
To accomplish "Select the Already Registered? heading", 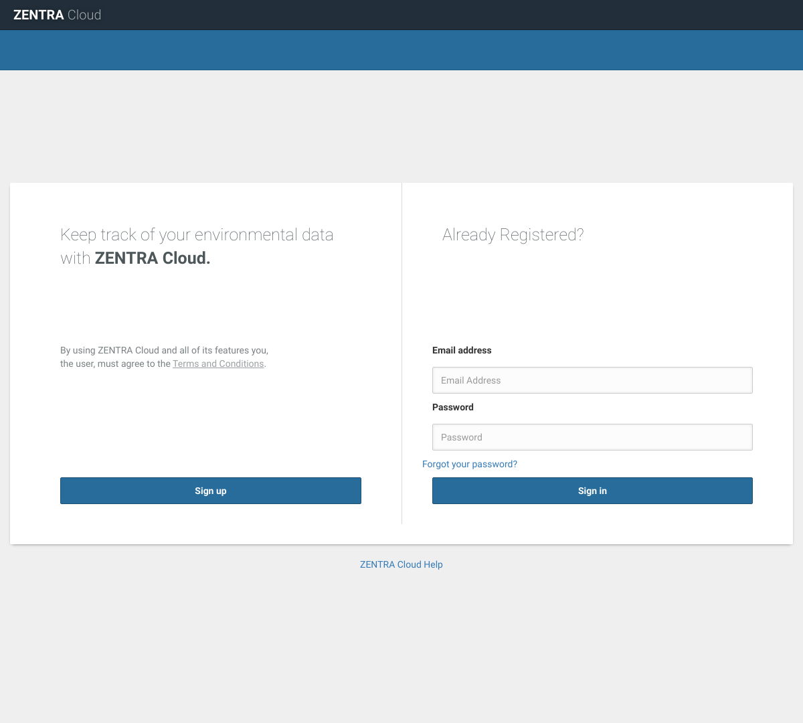I will 513,235.
